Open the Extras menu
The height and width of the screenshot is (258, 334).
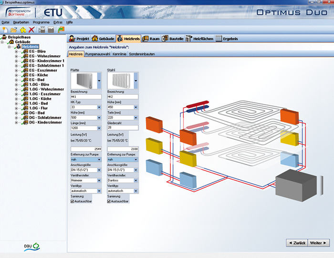[58, 22]
